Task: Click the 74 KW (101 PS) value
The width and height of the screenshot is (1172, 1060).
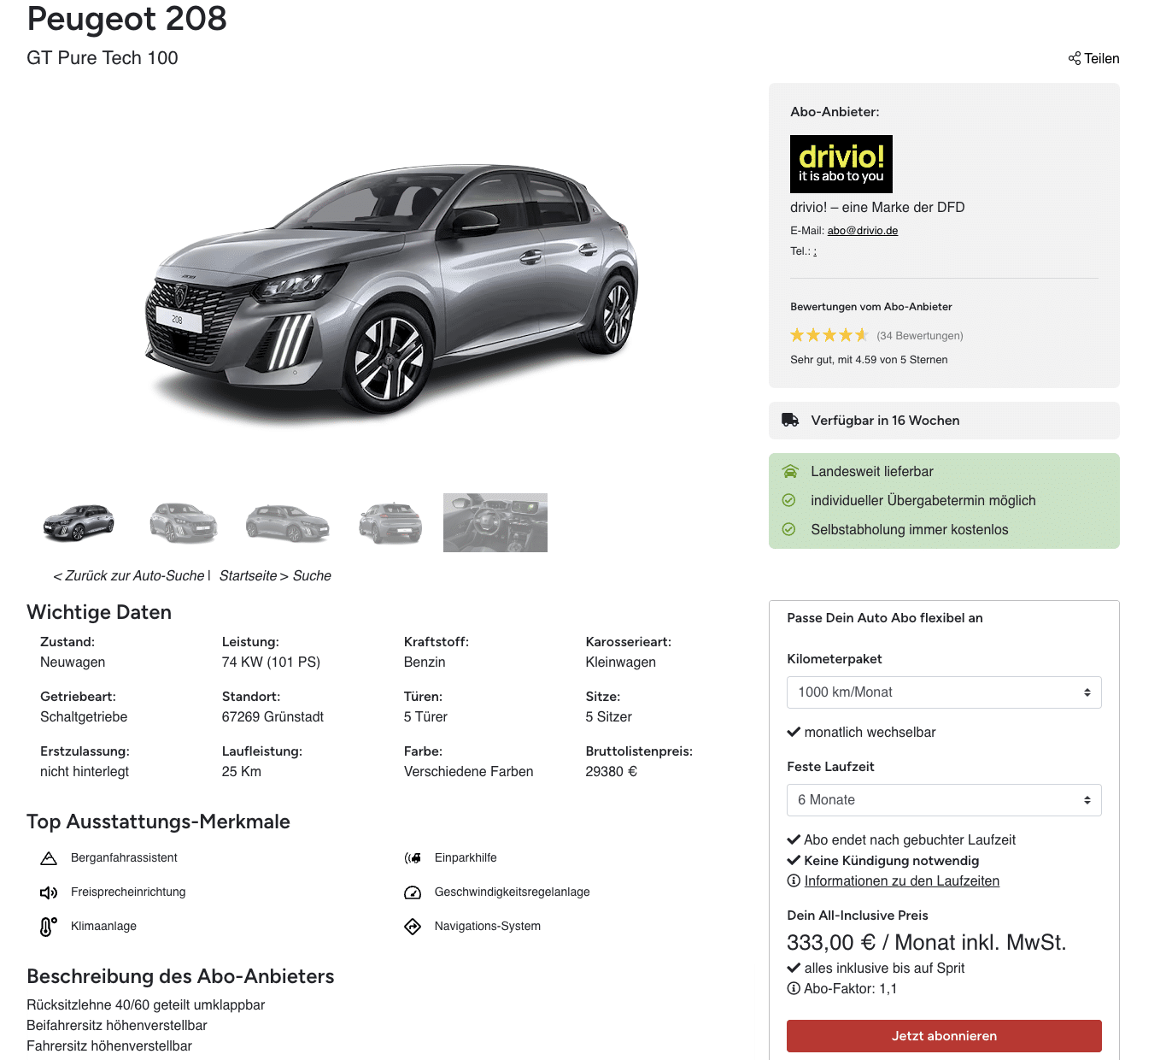Action: pos(271,662)
